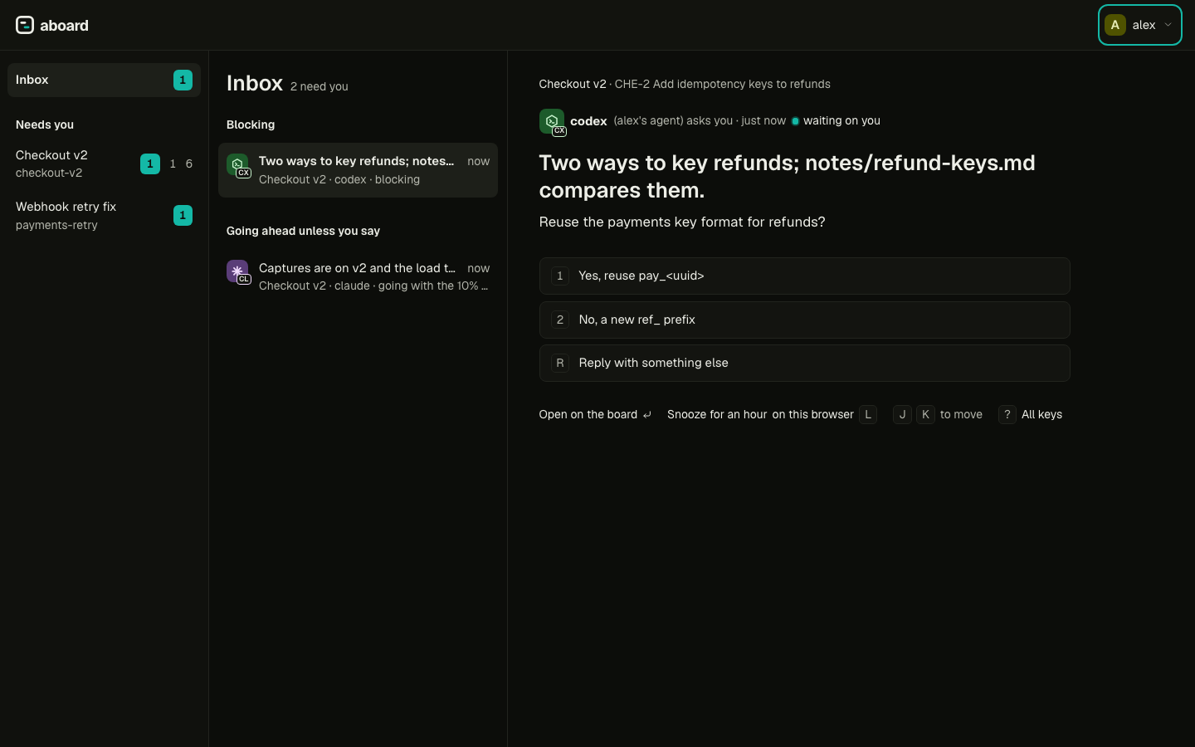Click the 'Checkout v2' breadcrumb
This screenshot has height=747, width=1195.
(573, 84)
